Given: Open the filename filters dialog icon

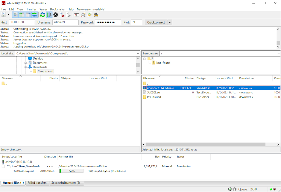Looking at the screenshot, I should pos(76,14).
